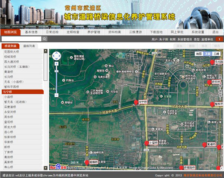The width and height of the screenshot is (224, 178).
Task: Select the 道路列表 tab
Action: [29, 46]
